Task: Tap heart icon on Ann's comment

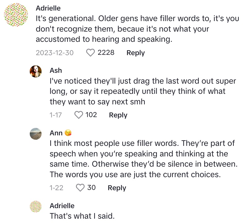Action: [80, 188]
